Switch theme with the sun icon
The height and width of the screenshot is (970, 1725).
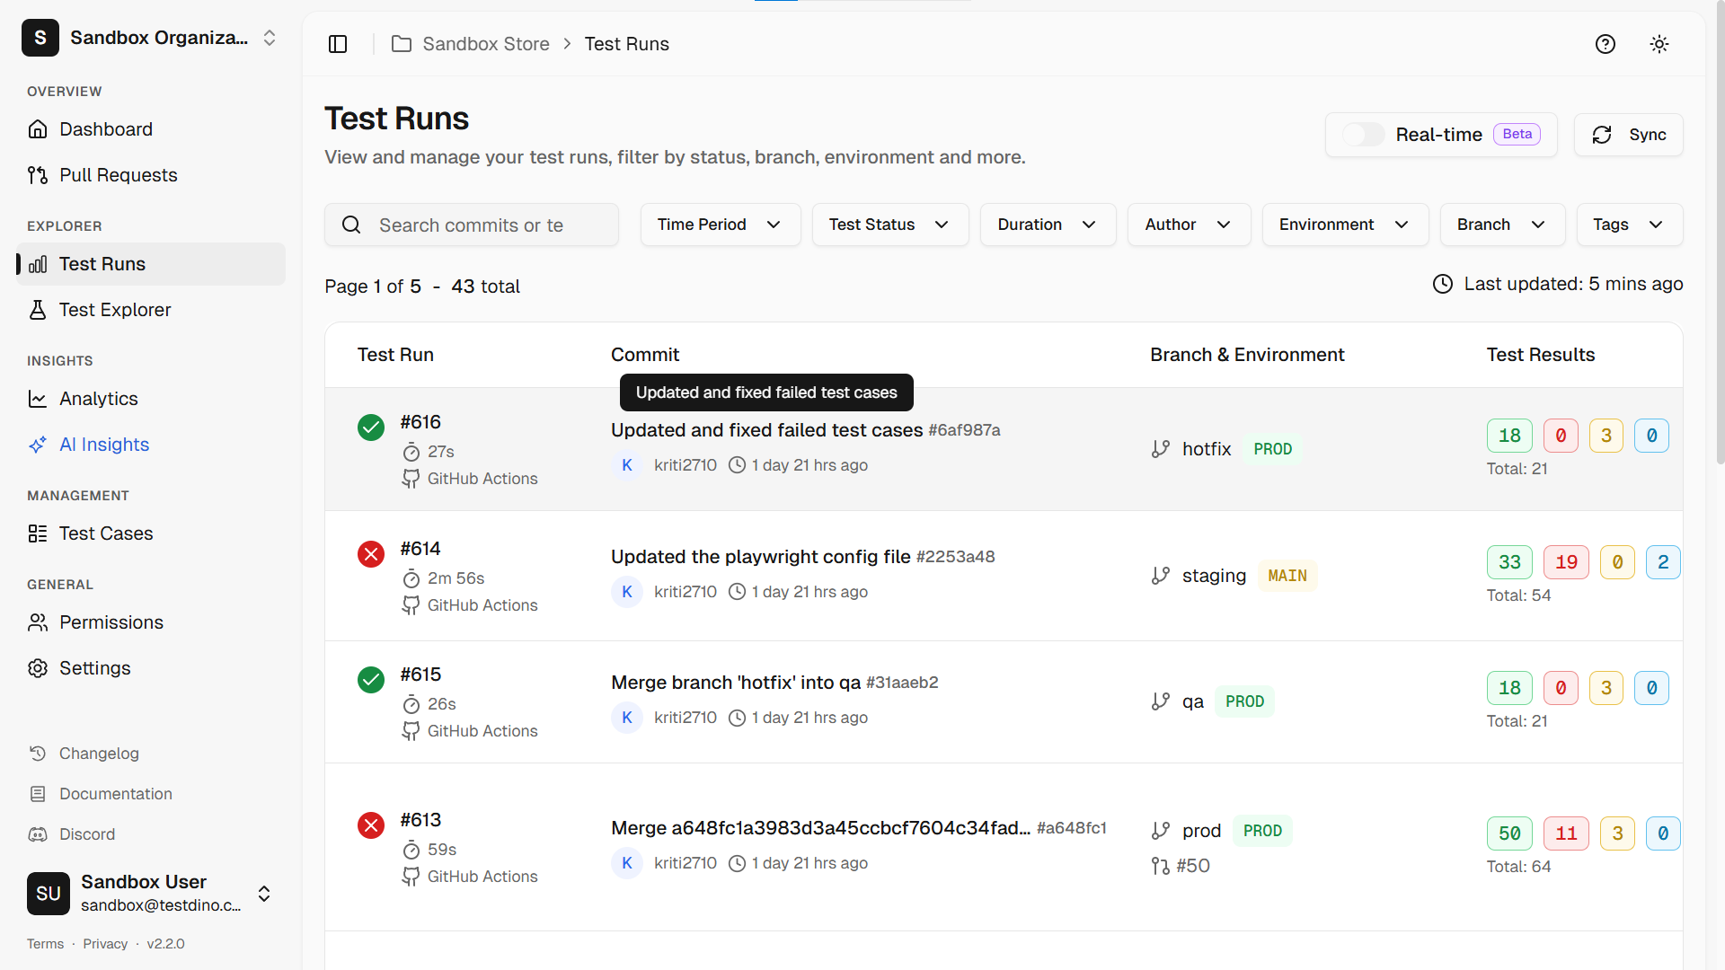1659,44
